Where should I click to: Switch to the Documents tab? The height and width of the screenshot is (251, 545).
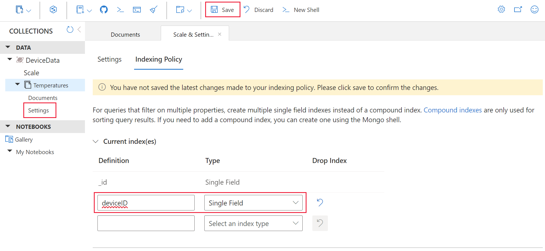click(x=125, y=34)
